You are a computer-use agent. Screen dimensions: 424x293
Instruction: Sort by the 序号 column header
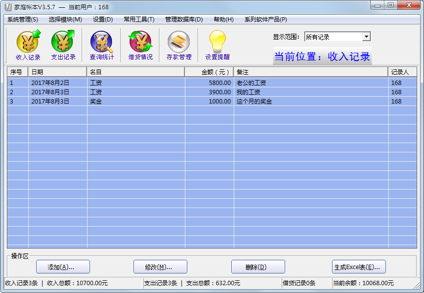pyautogui.click(x=18, y=72)
